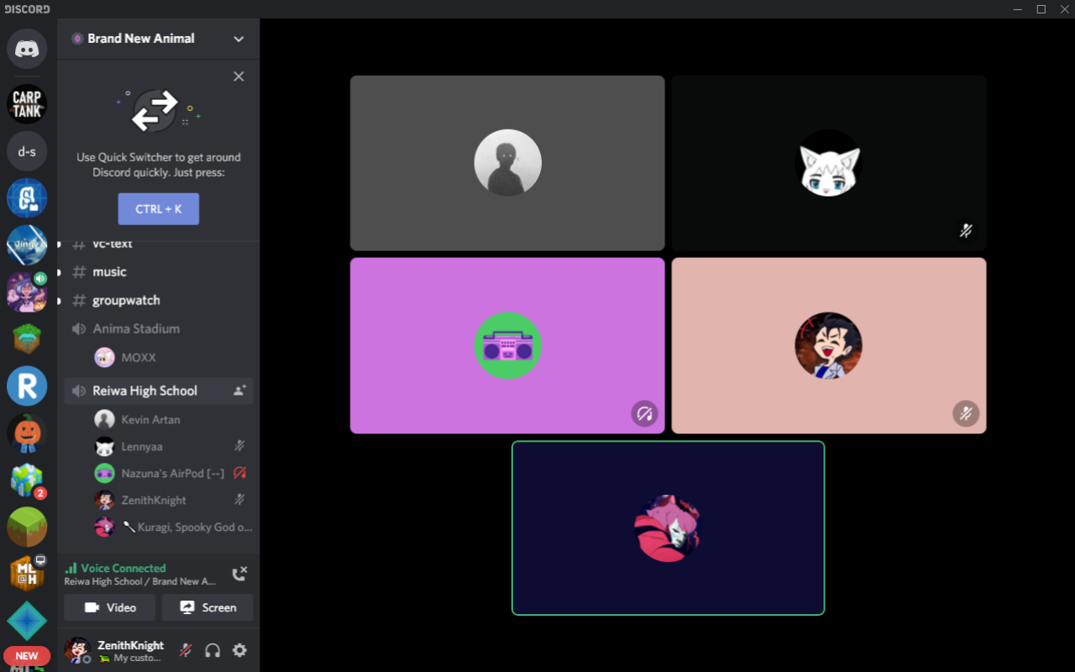Click MOXX's avatar under Anima Stadium
This screenshot has height=672, width=1075.
104,357
